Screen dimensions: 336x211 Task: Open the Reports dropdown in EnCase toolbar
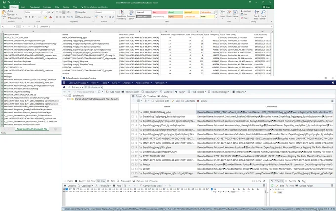(239, 92)
